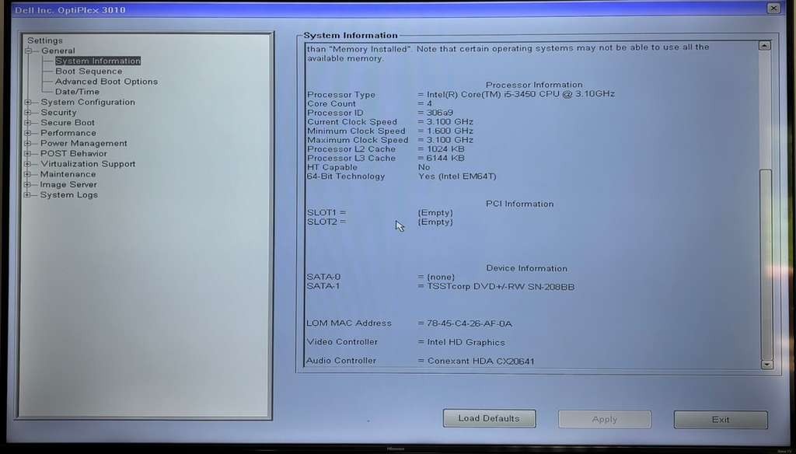
Task: Expand the System Logs node
Action: tap(28, 195)
